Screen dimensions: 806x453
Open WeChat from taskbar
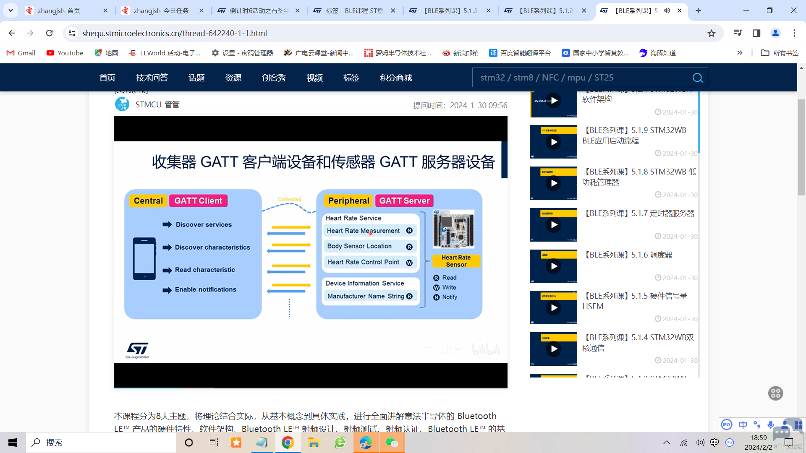click(392, 443)
